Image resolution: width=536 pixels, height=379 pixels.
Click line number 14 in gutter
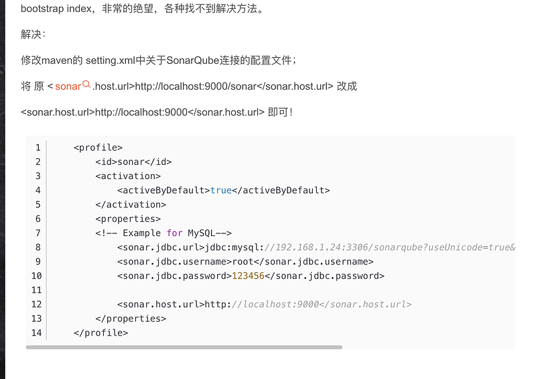pos(37,333)
